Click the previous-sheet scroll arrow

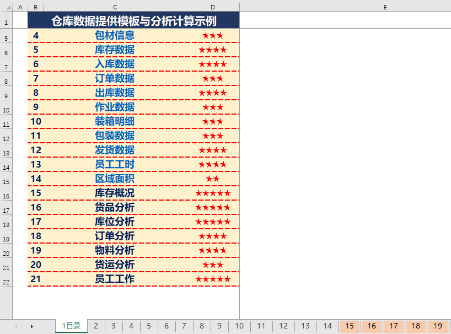(16, 326)
